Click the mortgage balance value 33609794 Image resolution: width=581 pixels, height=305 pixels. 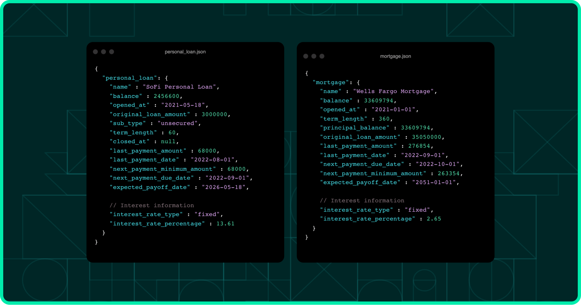(379, 101)
